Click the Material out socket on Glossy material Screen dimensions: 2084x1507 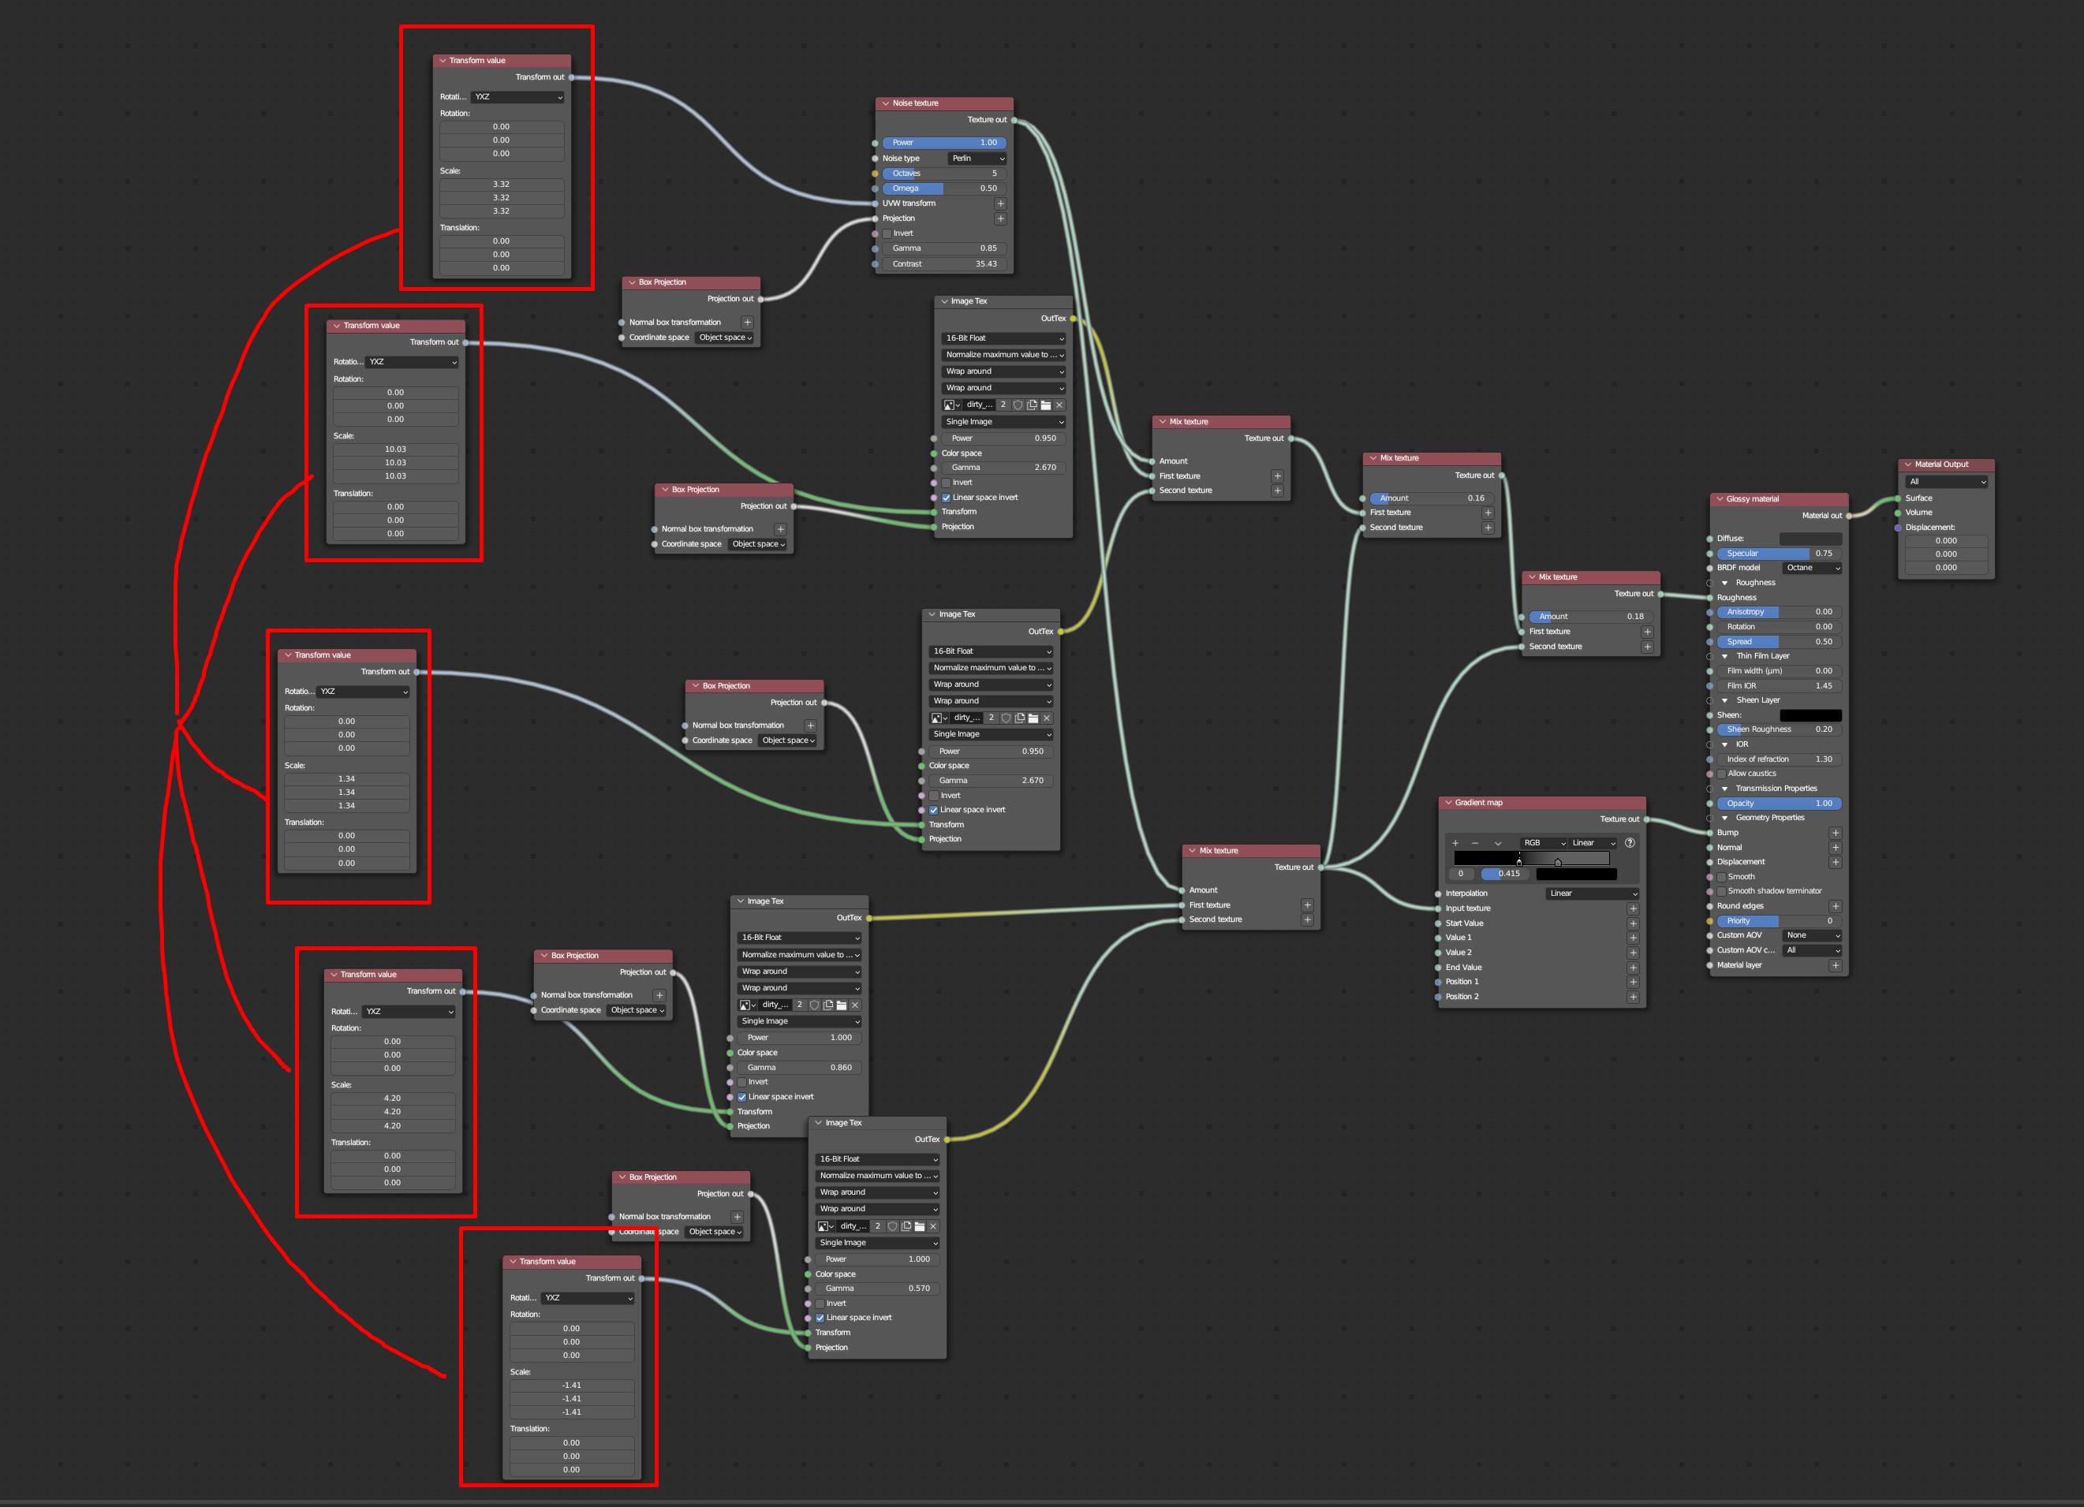(x=1849, y=517)
